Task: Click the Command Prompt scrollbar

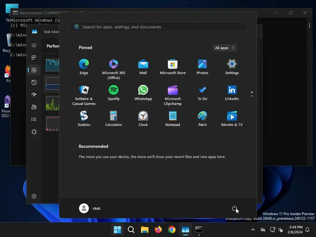Action: tap(310, 26)
